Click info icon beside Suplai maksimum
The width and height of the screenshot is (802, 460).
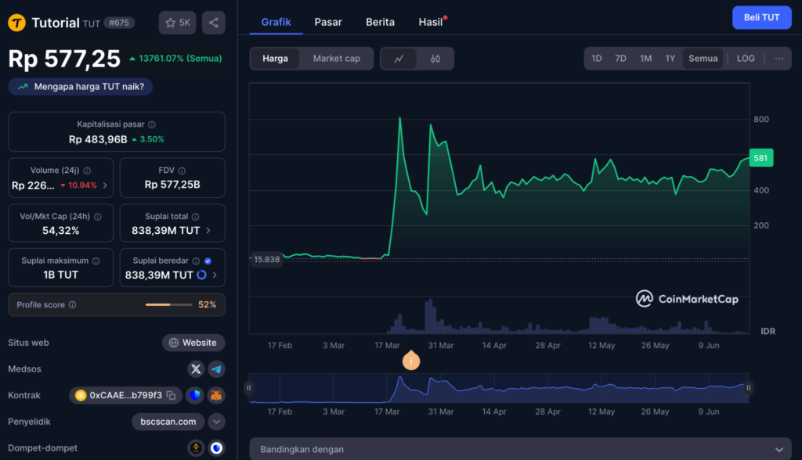(x=96, y=261)
